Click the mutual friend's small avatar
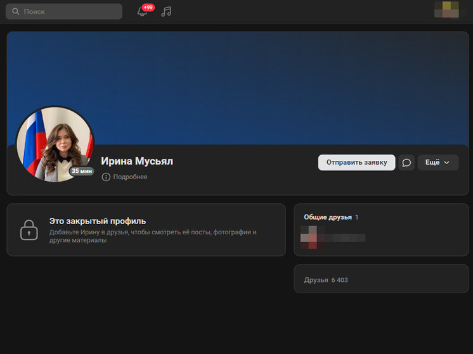Screen dimensions: 473x354 [308, 239]
